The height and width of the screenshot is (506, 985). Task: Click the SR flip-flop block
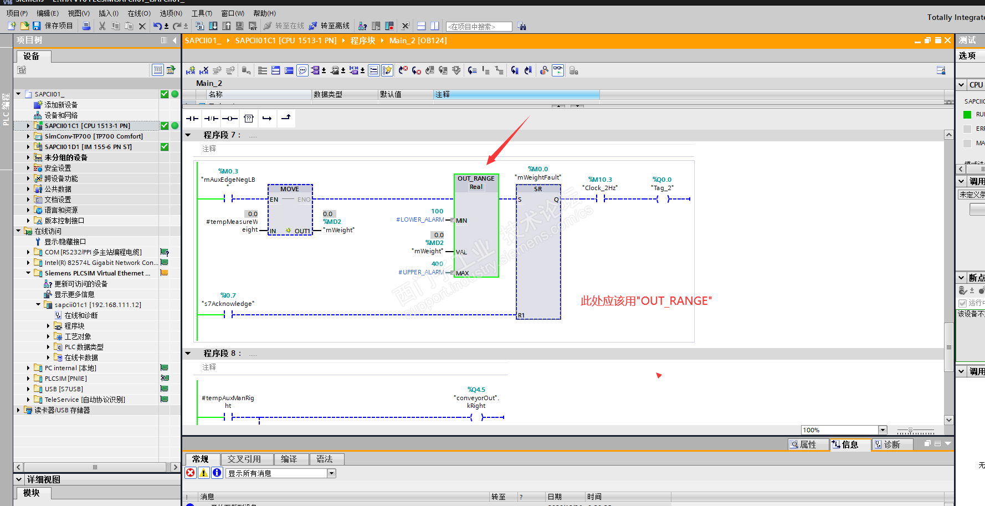tap(538, 252)
